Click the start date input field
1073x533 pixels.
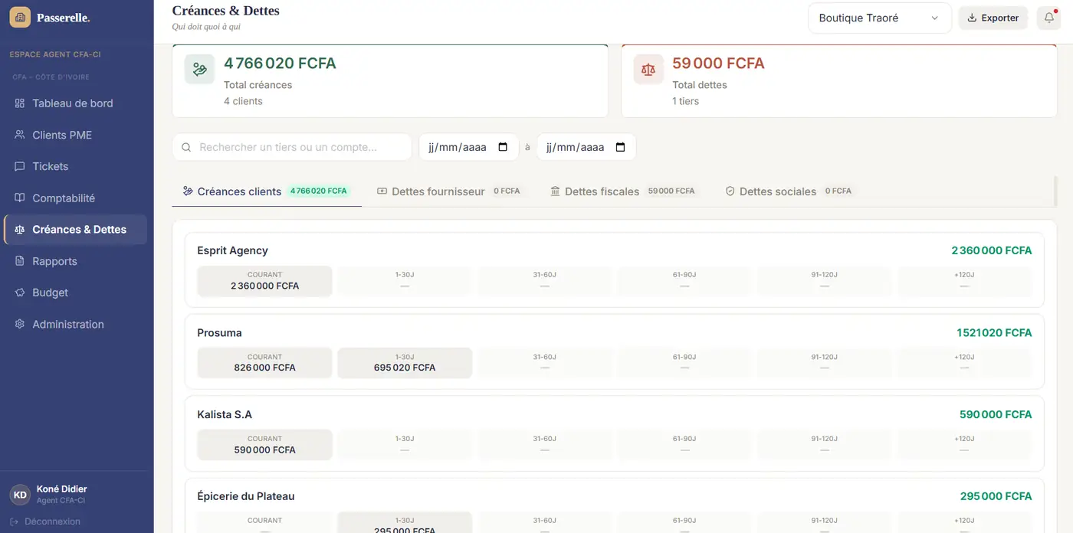tap(468, 147)
